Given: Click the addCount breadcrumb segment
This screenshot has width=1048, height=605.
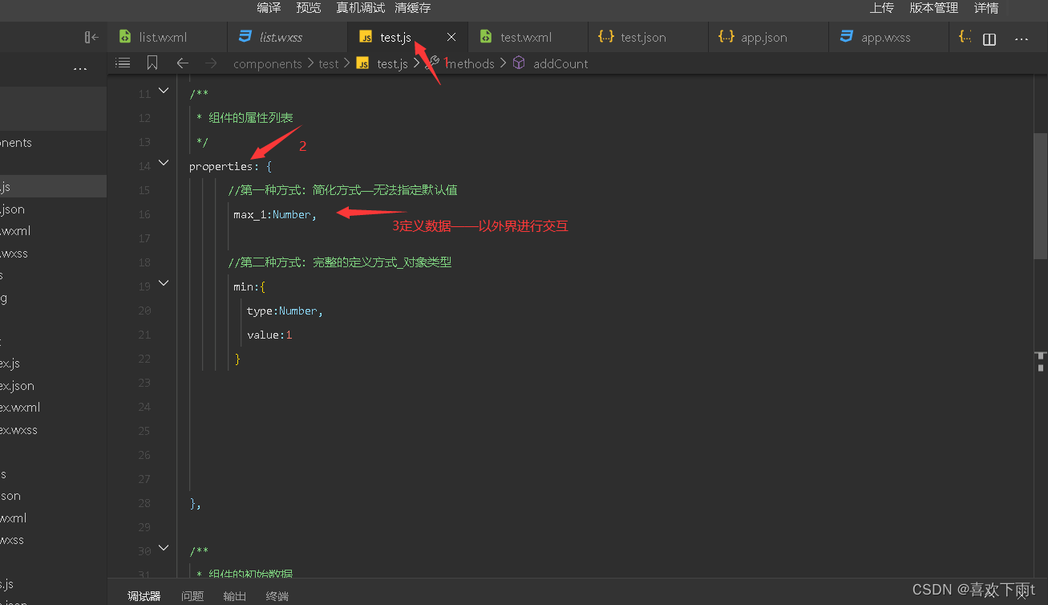Looking at the screenshot, I should tap(560, 63).
